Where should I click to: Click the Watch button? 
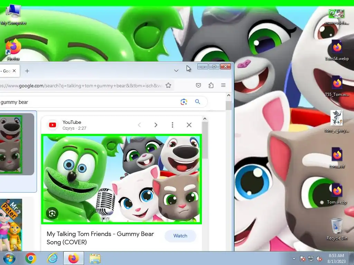click(x=180, y=236)
